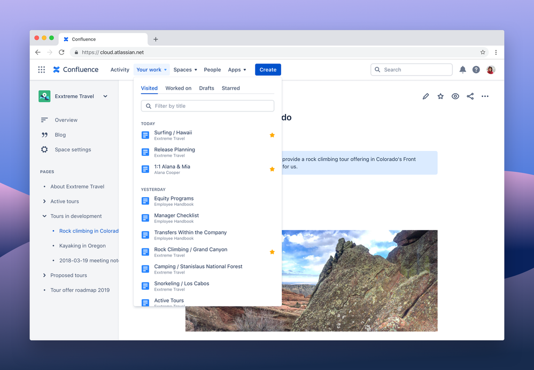
Task: Open Blog in the space sidebar
Action: tap(60, 135)
